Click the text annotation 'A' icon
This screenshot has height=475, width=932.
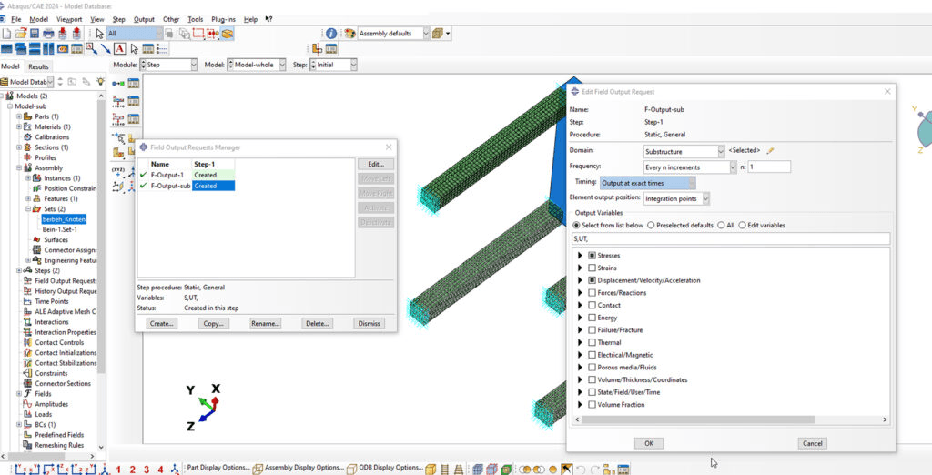coord(119,49)
